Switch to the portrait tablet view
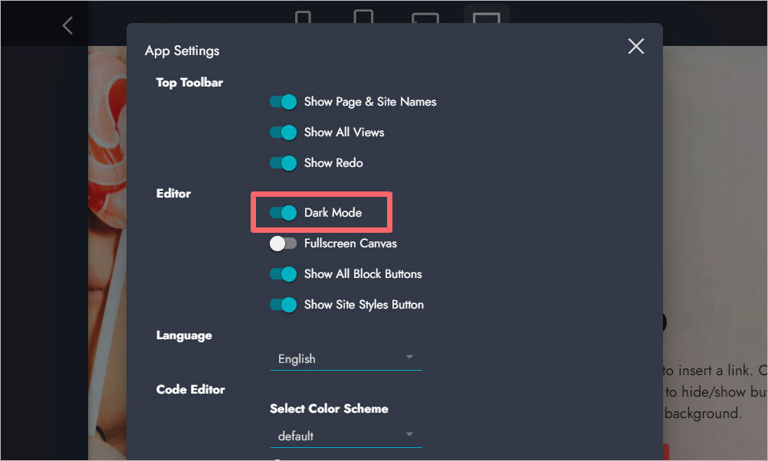 (x=363, y=17)
